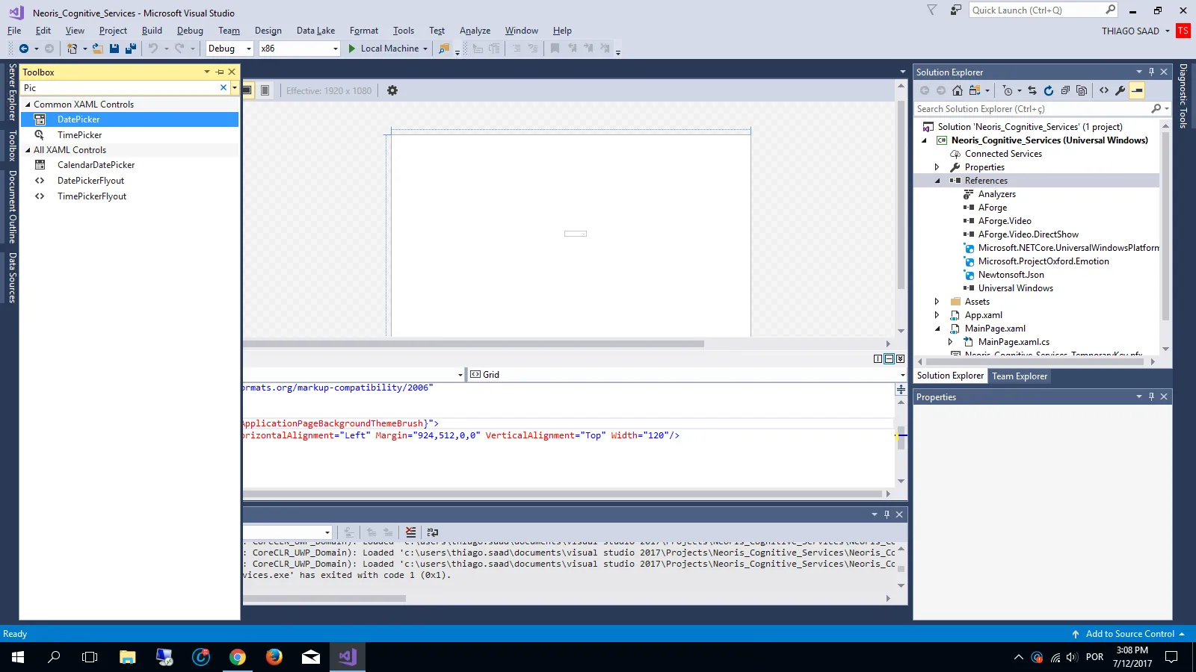
Task: Collapse the References node
Action: (x=937, y=181)
